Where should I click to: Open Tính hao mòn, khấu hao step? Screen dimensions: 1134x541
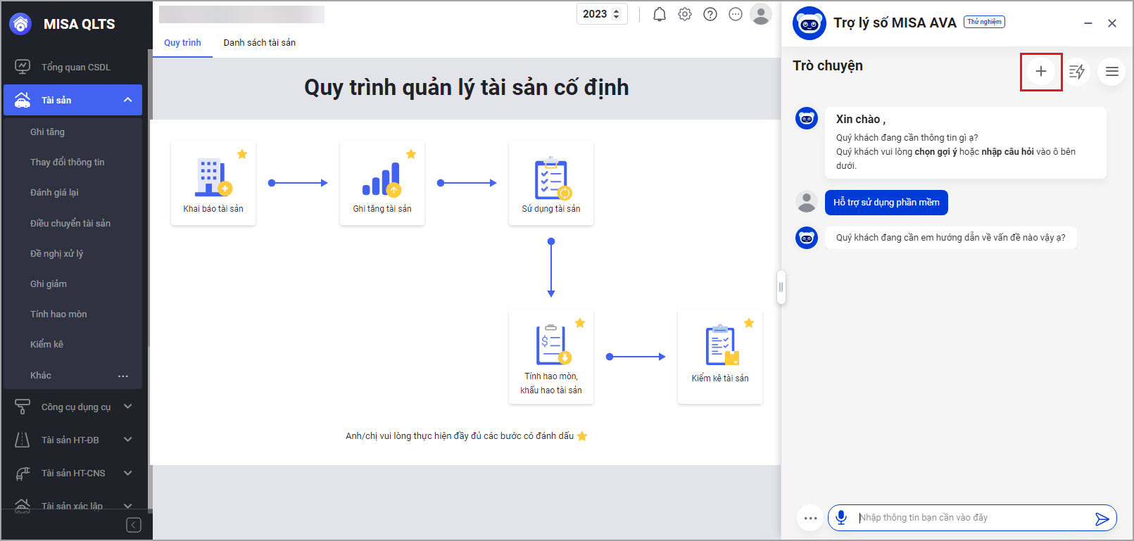[x=551, y=357]
